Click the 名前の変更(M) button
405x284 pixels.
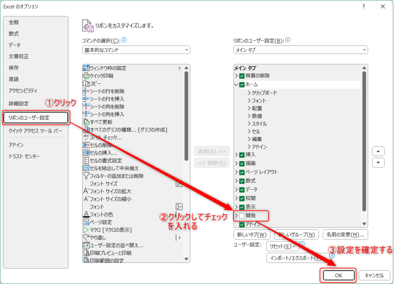[345, 235]
